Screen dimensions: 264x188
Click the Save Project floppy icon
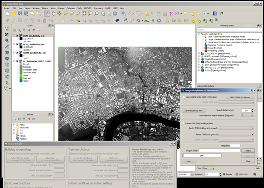click(x=20, y=14)
